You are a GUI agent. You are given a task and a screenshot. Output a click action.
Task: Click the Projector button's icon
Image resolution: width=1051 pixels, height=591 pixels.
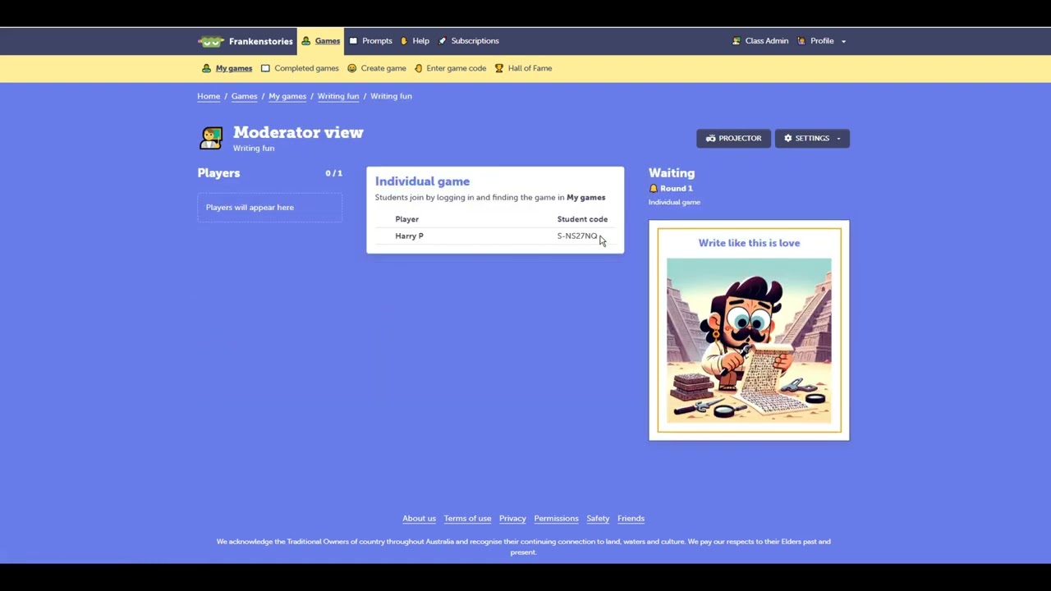tap(710, 138)
